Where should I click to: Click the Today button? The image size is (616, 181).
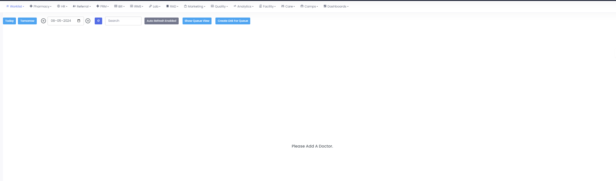pyautogui.click(x=9, y=21)
